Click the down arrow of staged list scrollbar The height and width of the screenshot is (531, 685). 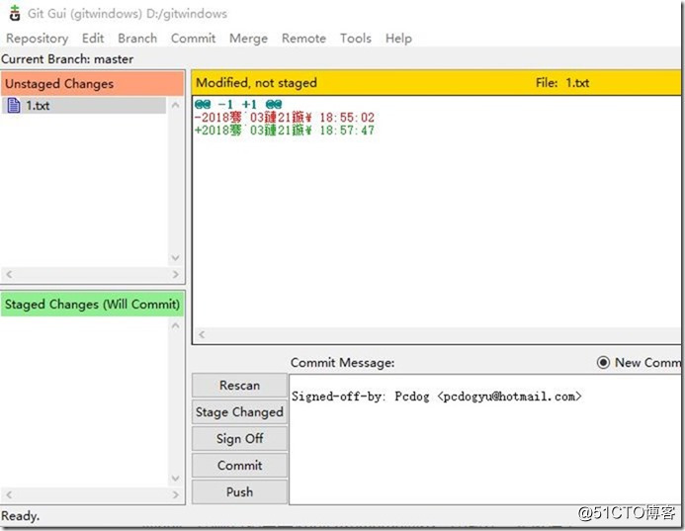[x=175, y=478]
